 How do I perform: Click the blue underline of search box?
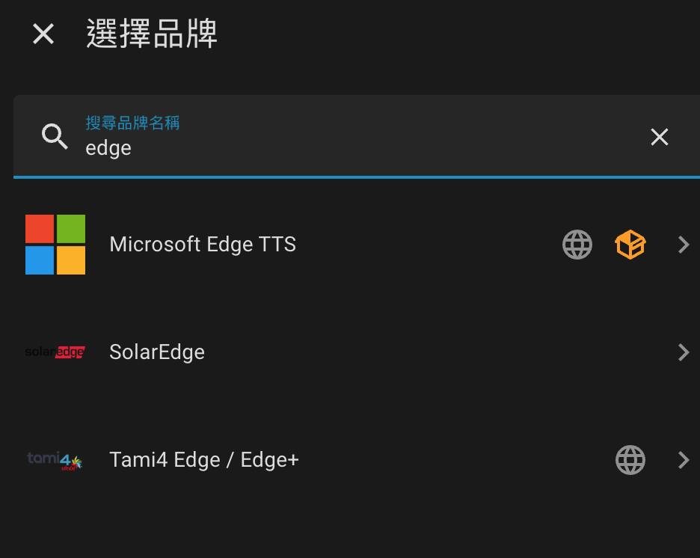[356, 177]
